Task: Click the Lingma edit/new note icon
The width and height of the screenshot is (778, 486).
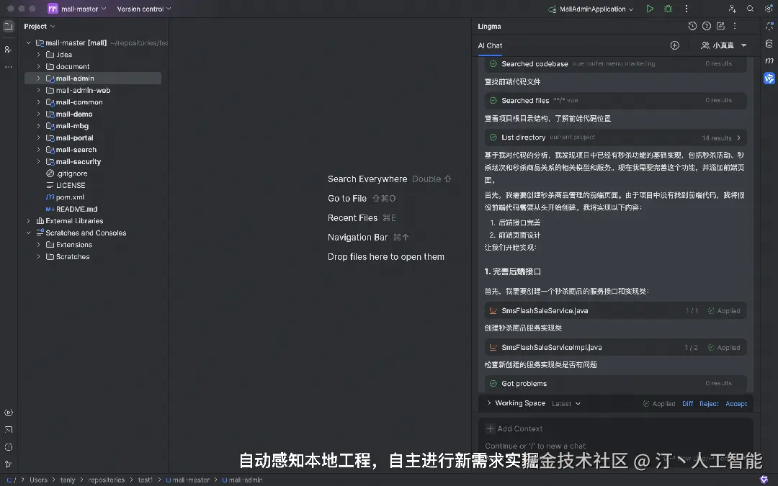Action: point(720,26)
